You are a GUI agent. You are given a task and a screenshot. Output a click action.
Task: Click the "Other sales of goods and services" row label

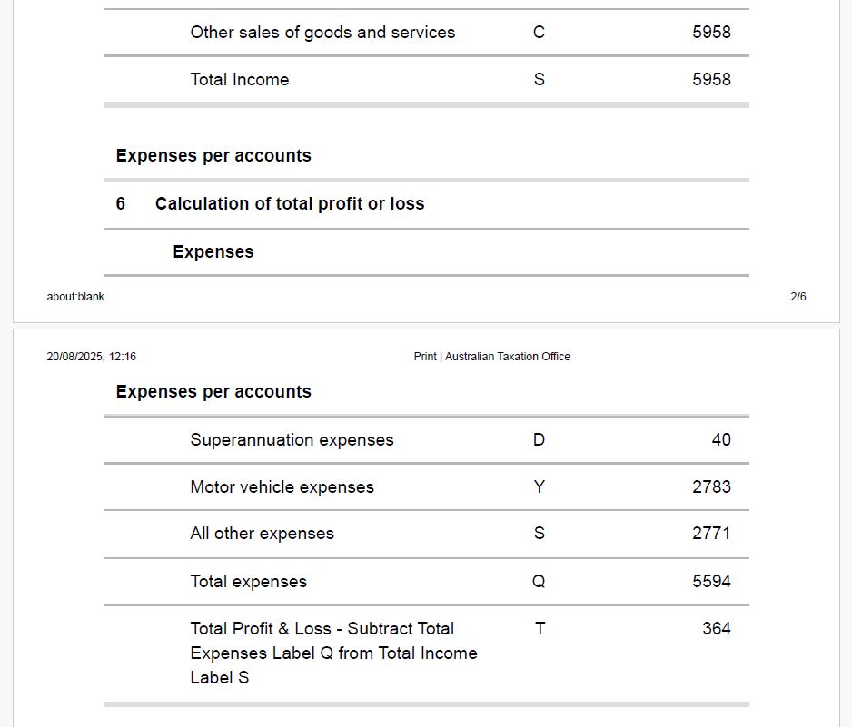tap(322, 33)
